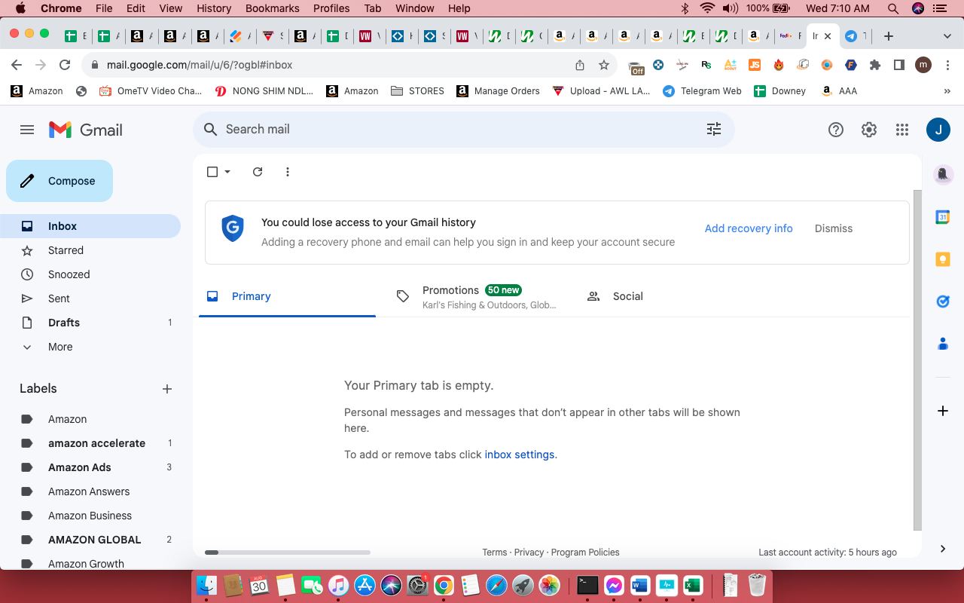Toggle Chrome's side panel button
This screenshot has height=603, width=964.
[x=899, y=65]
